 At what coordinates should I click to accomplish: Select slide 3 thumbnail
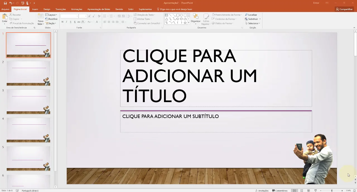click(28, 102)
